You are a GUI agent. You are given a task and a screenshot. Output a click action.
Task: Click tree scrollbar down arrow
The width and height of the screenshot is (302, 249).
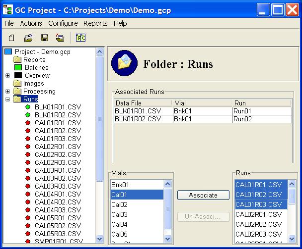(99, 239)
